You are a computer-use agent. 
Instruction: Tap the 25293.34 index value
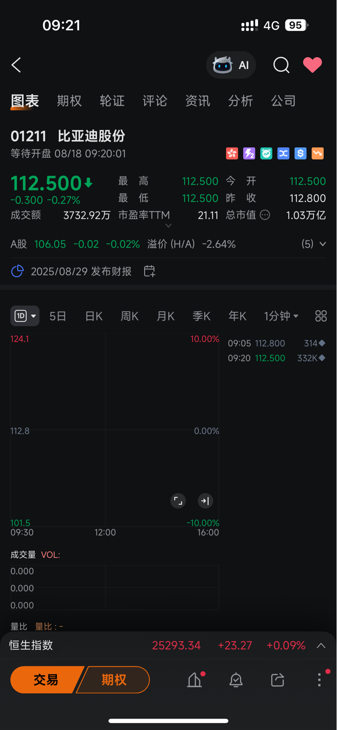point(176,645)
